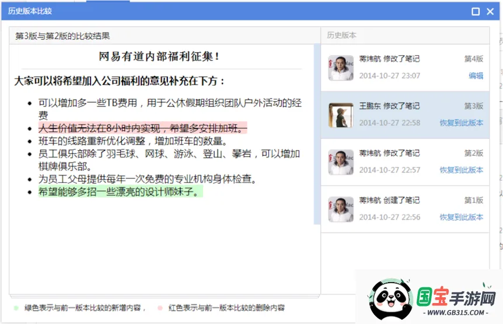
Task: Click legend text 绿色表示与前一版本比较的新增内容
Action: tap(85, 308)
